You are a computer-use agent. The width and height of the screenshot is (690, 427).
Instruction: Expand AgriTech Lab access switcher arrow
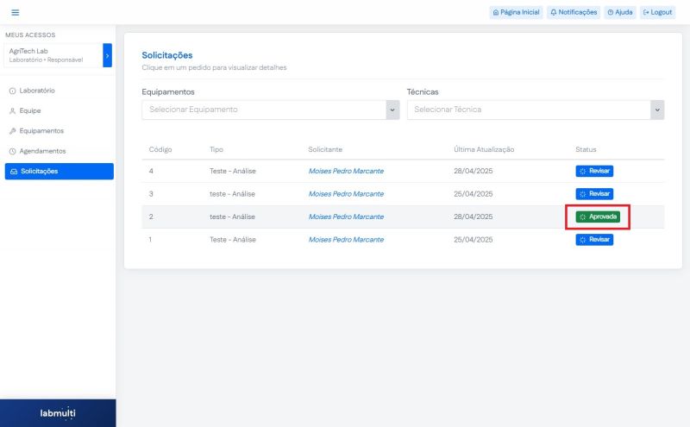click(x=107, y=54)
